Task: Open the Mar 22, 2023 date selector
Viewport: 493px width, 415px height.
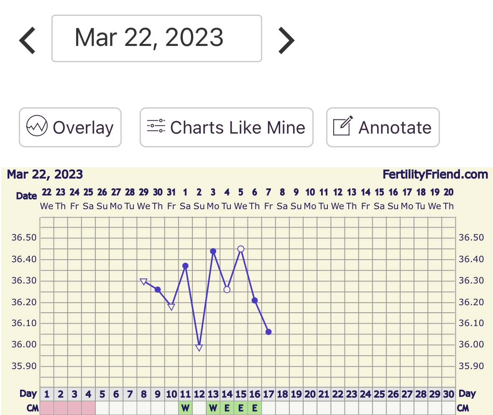Action: 157,38
